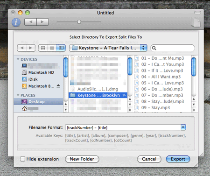Viewport: 210px width, 176px height.
Task: Select 03 - If It ...Love.mp3
Action: (x=162, y=70)
